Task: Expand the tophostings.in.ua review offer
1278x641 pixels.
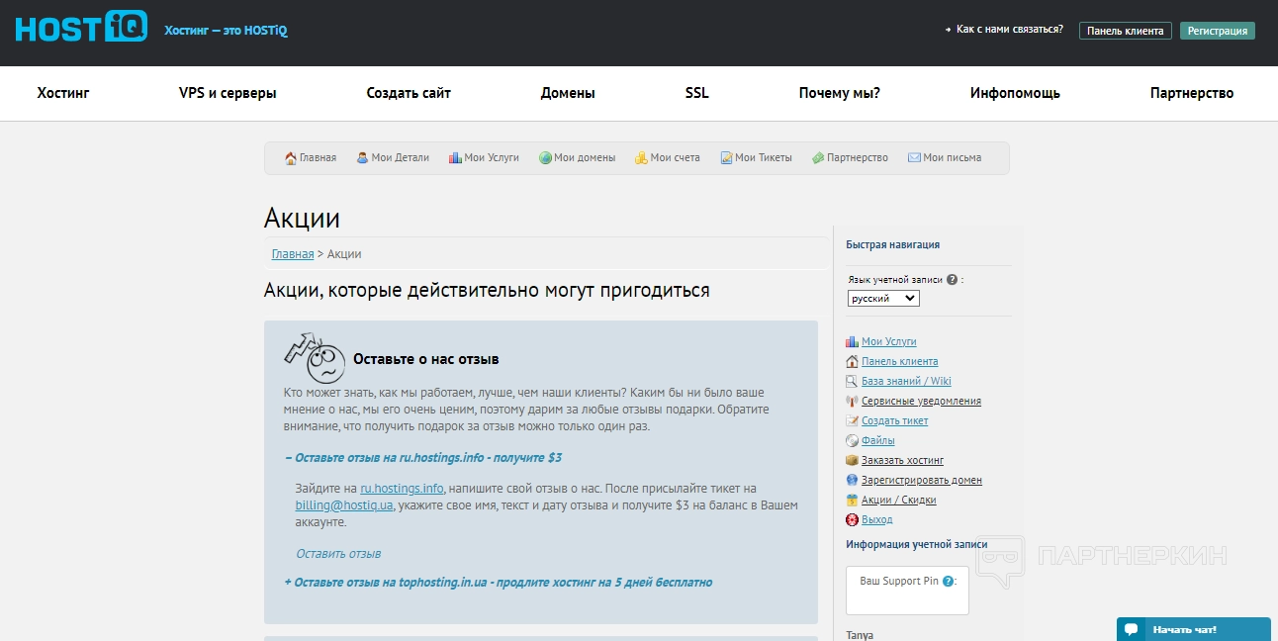Action: pyautogui.click(x=498, y=583)
